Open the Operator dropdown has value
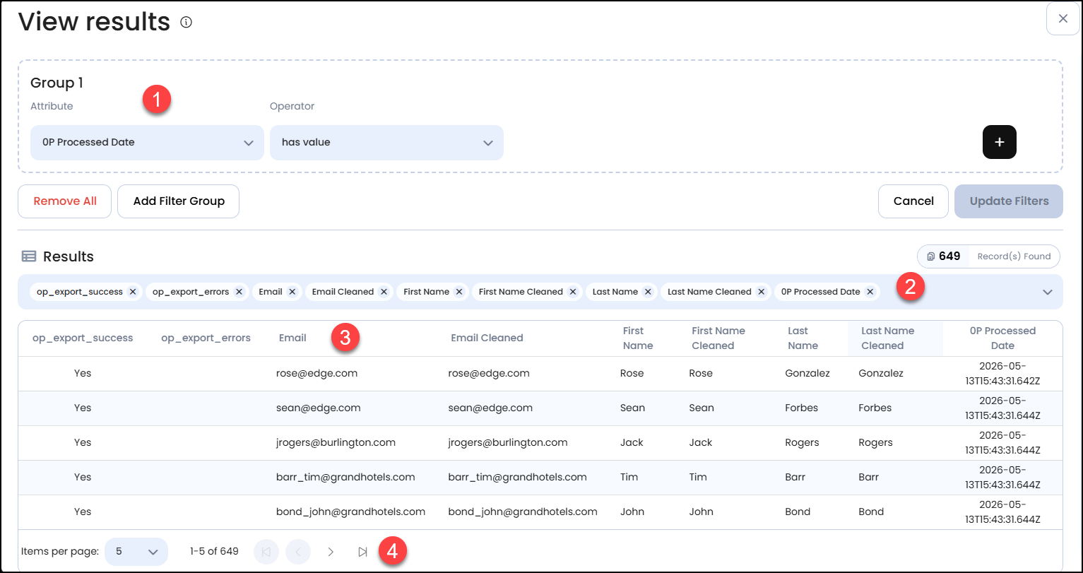 click(386, 143)
